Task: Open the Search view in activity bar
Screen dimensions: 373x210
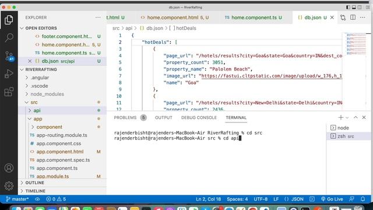Action: point(9,37)
